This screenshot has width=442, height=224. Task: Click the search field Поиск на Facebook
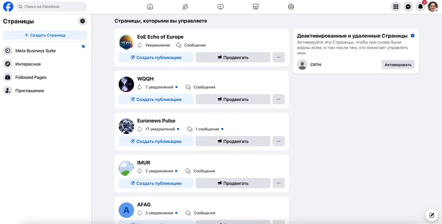51,6
